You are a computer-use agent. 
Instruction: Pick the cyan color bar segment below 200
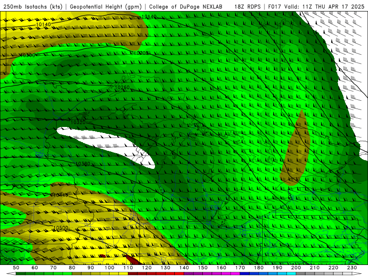pyautogui.click(x=291, y=274)
